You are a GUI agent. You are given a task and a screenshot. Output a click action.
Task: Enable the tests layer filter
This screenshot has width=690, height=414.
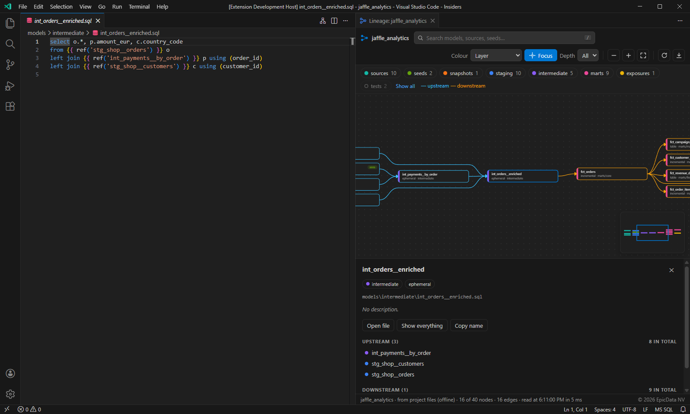click(376, 86)
